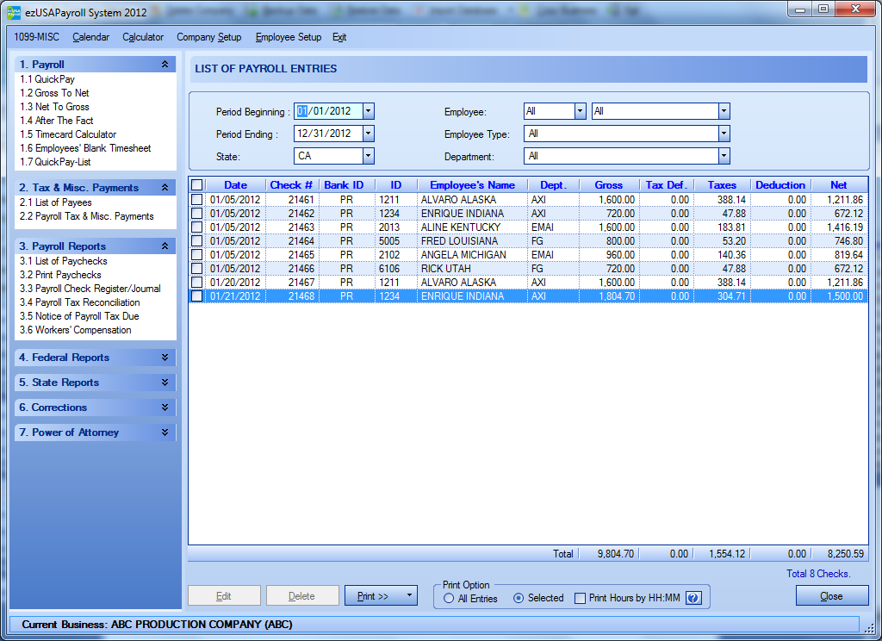Open the Company Setup menu
The height and width of the screenshot is (641, 882).
tap(208, 38)
